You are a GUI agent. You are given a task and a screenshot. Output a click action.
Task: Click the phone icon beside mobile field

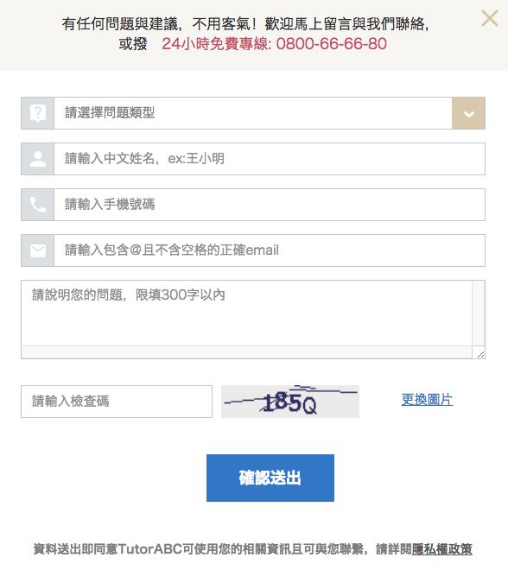tap(38, 205)
